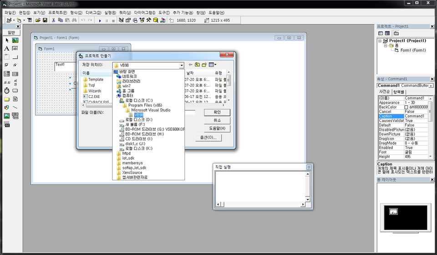The height and width of the screenshot is (255, 437).
Task: Click the form thumbnail in layout panel
Action: [393, 212]
